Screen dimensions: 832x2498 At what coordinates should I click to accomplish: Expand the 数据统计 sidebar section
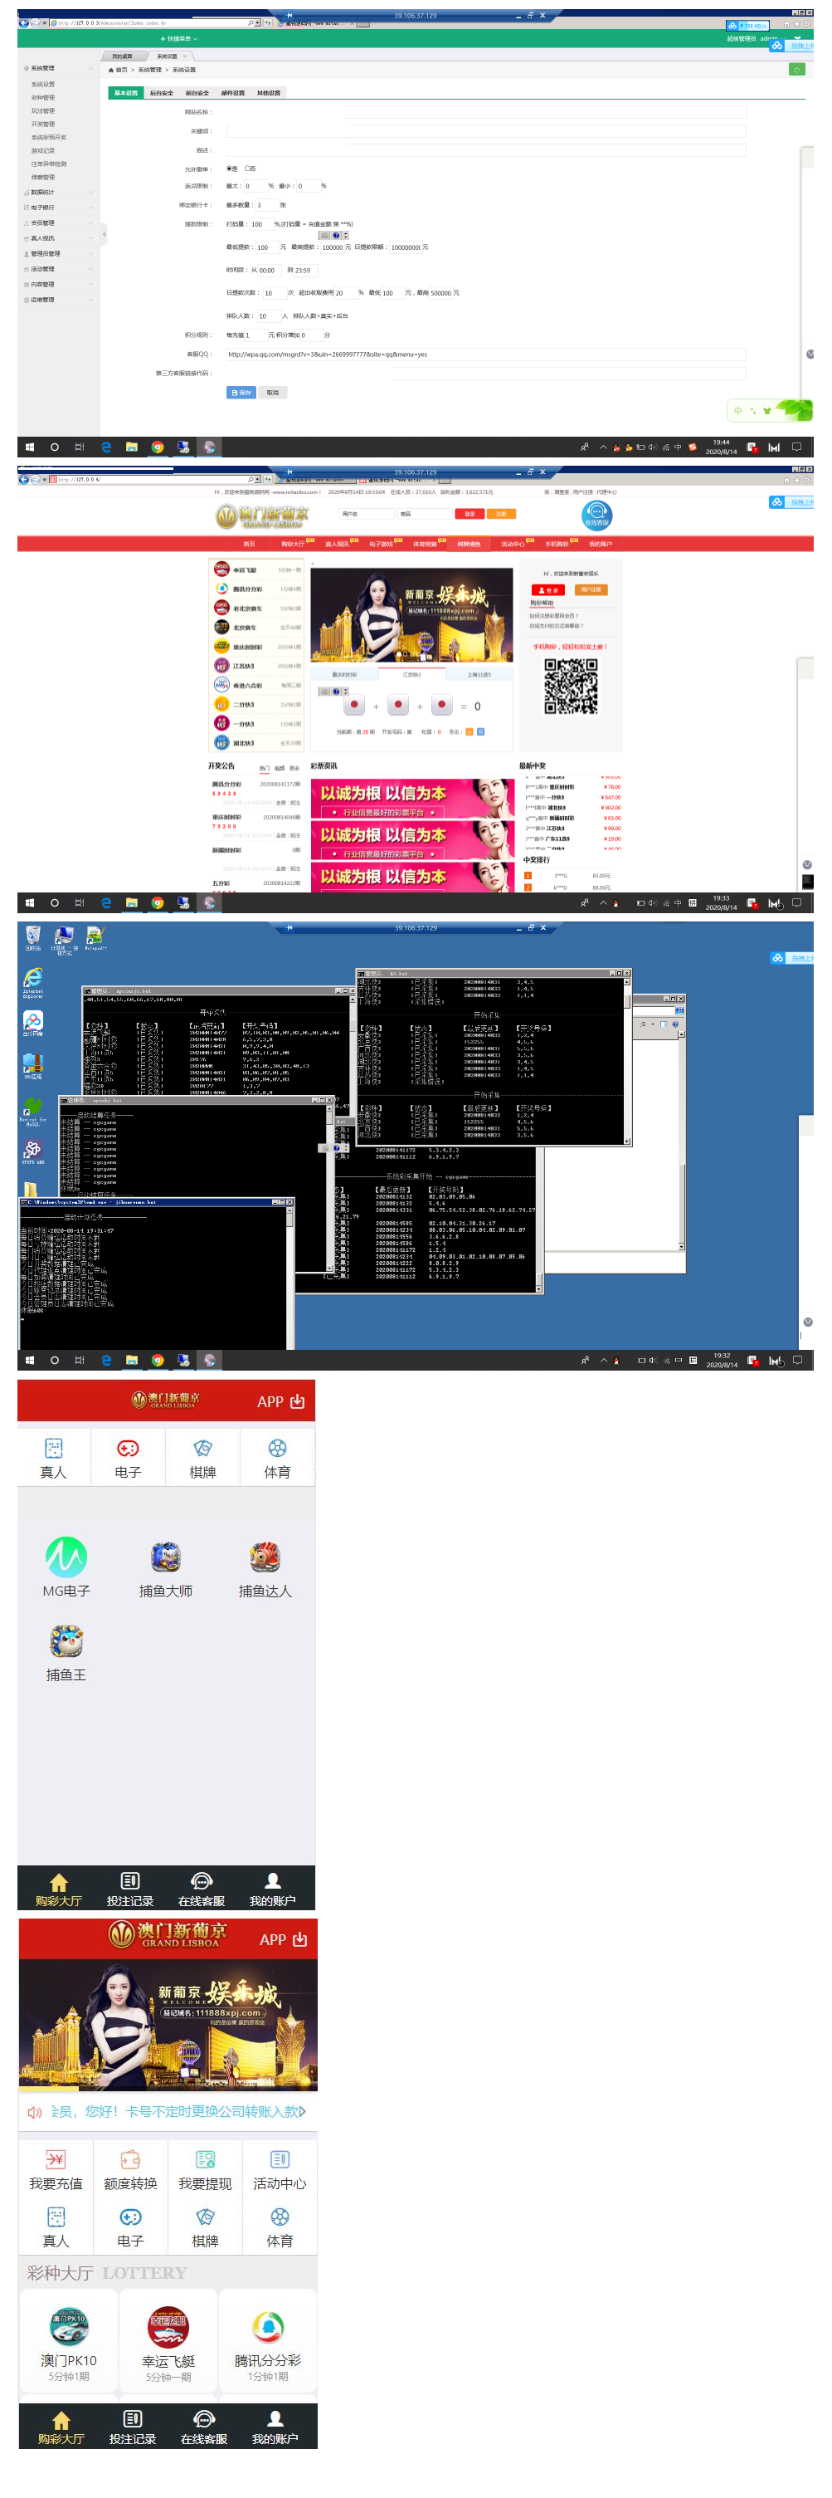(44, 192)
